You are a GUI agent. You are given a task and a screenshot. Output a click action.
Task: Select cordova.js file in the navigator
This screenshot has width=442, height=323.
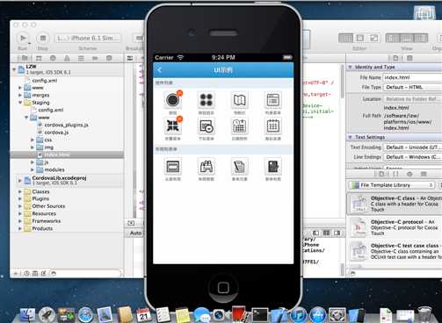[x=56, y=133]
